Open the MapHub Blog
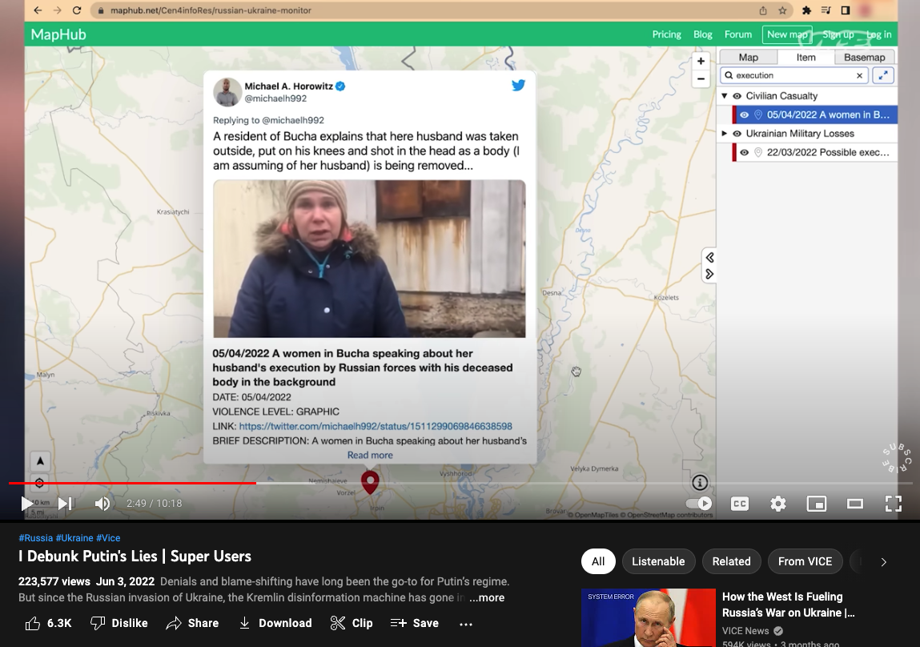 702,34
